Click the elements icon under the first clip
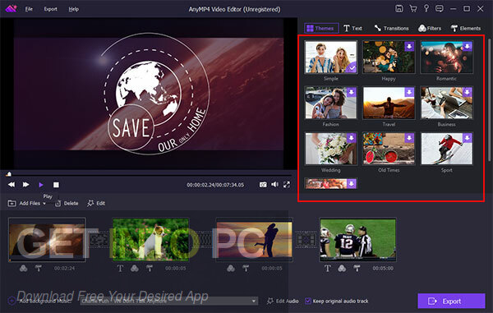The height and width of the screenshot is (313, 493). point(39,268)
